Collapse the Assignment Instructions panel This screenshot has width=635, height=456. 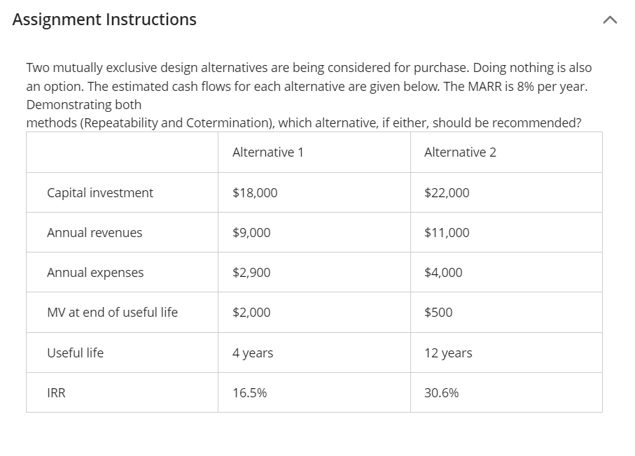tap(609, 20)
